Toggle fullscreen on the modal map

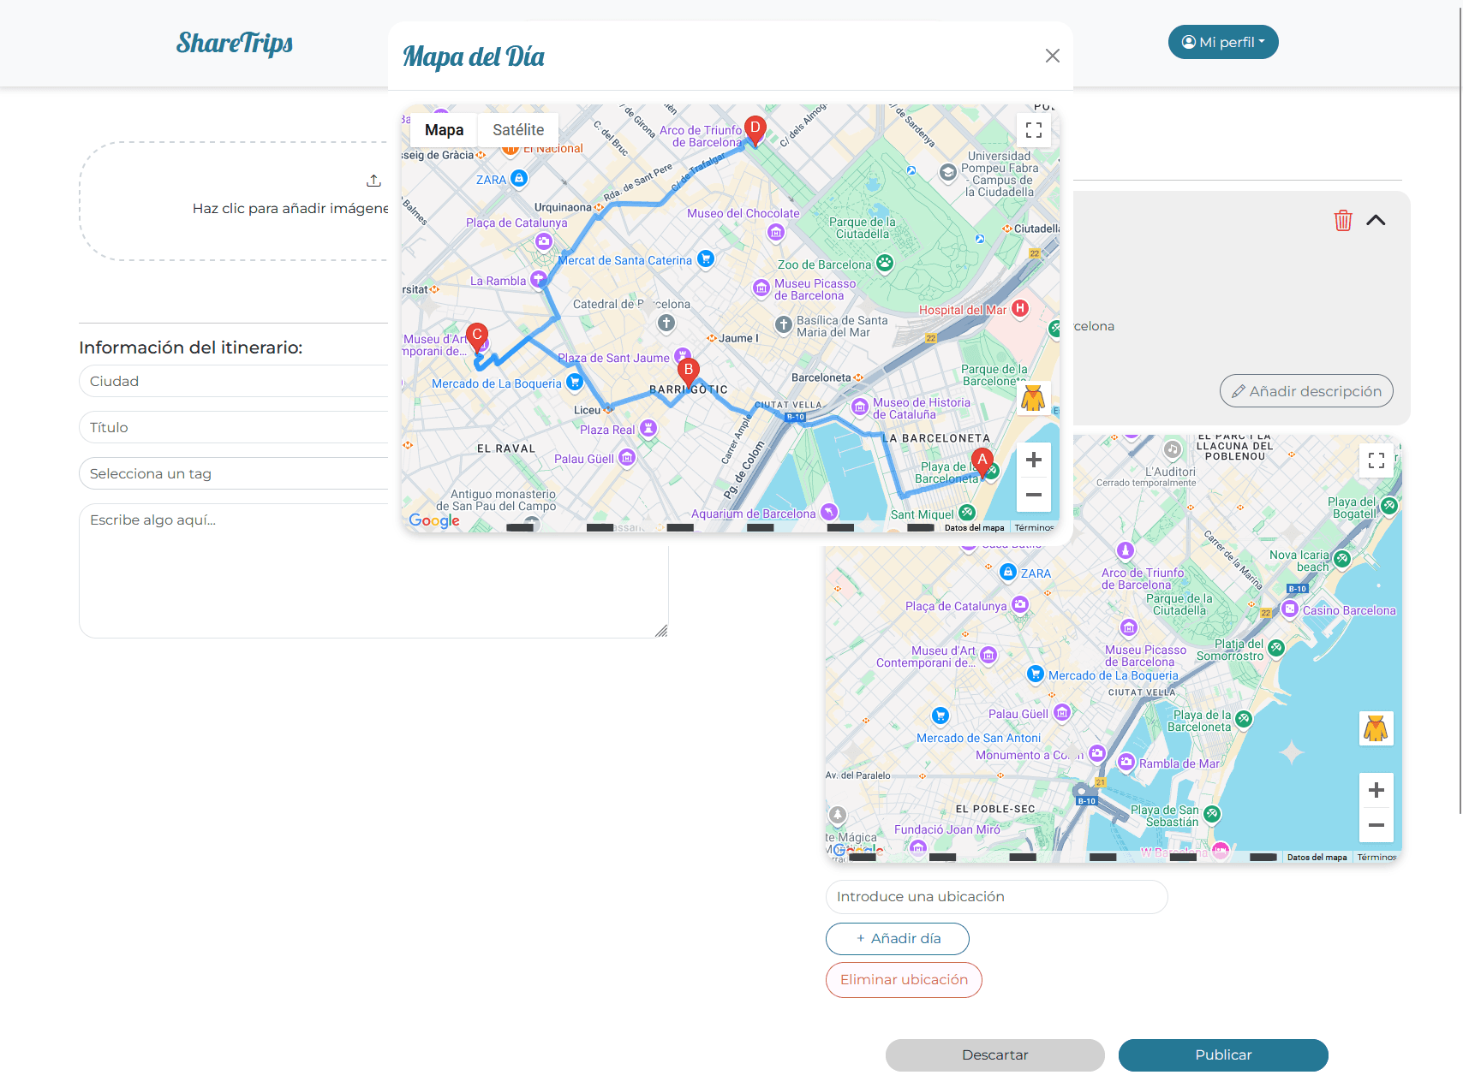point(1034,130)
